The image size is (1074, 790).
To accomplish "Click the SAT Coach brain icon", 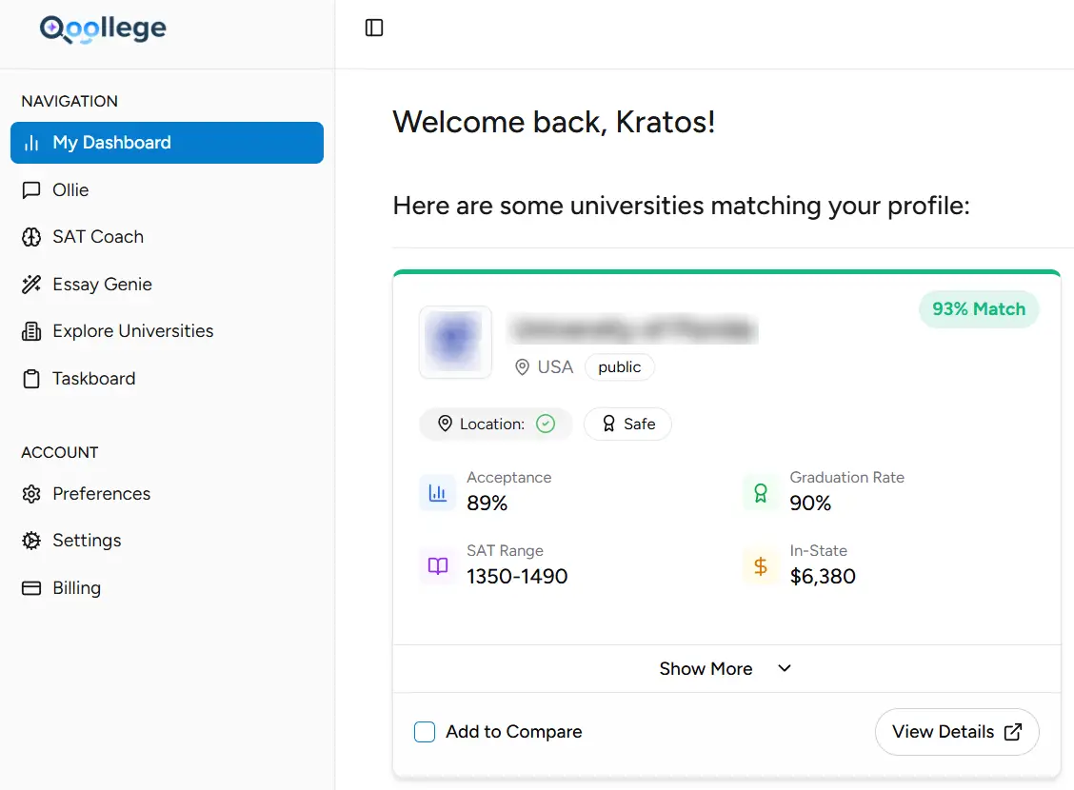I will 31,237.
